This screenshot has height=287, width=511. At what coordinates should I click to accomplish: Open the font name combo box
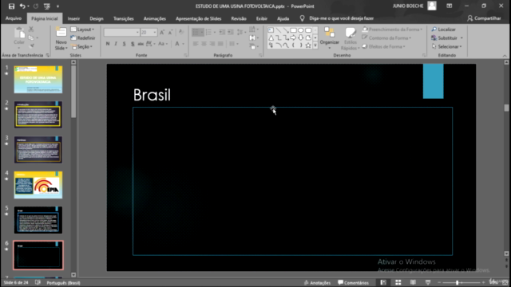(x=121, y=32)
